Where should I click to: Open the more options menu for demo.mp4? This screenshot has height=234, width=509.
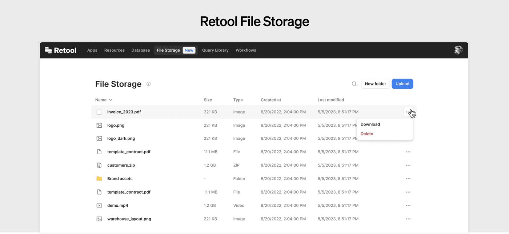(x=408, y=206)
